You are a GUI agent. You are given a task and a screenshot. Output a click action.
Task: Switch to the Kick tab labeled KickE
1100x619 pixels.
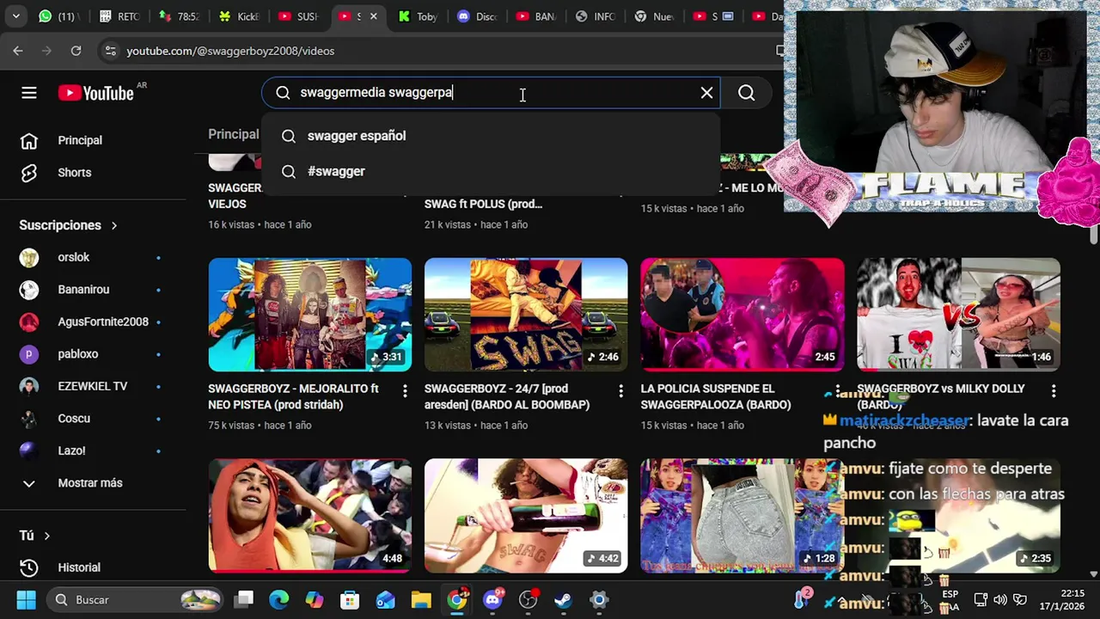pos(240,16)
